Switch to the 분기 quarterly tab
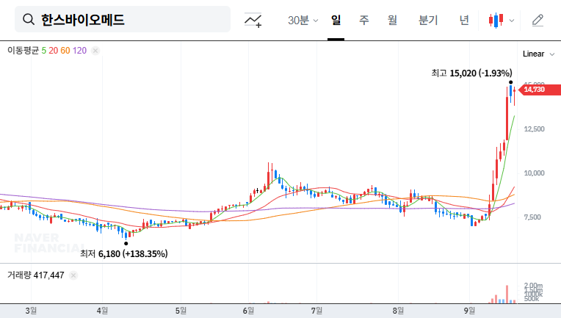 [428, 20]
